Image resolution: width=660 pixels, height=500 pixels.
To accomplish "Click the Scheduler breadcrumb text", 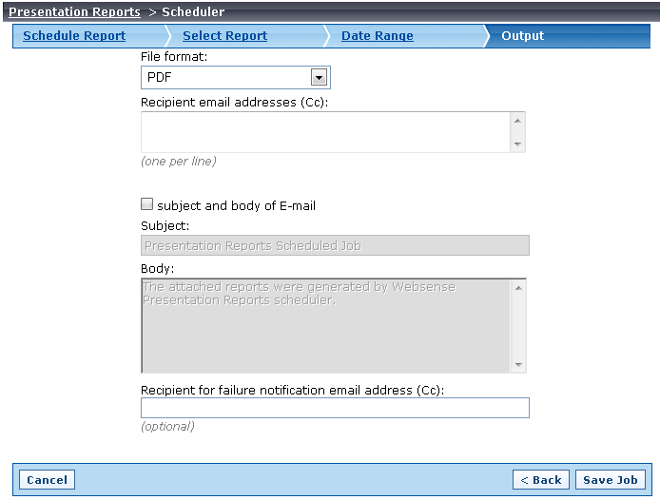I will click(x=193, y=11).
